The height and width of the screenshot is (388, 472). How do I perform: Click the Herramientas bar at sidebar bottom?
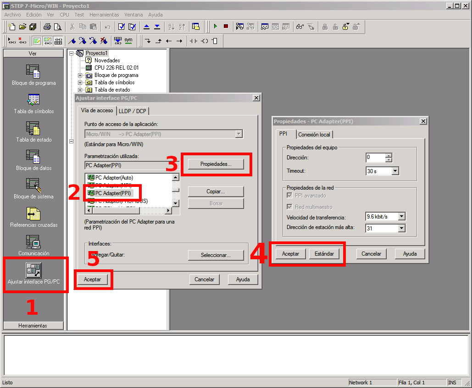click(x=33, y=326)
